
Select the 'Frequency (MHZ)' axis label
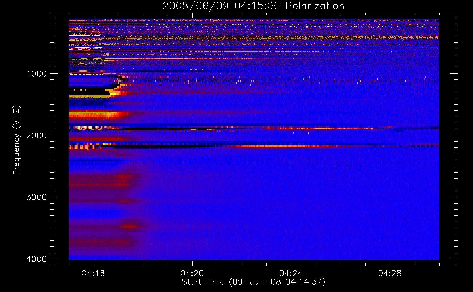click(x=17, y=140)
